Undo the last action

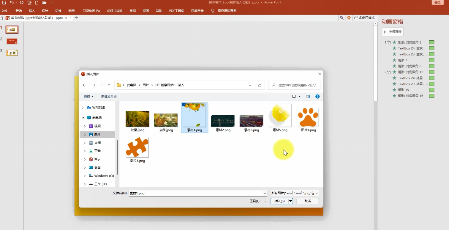click(x=11, y=2)
